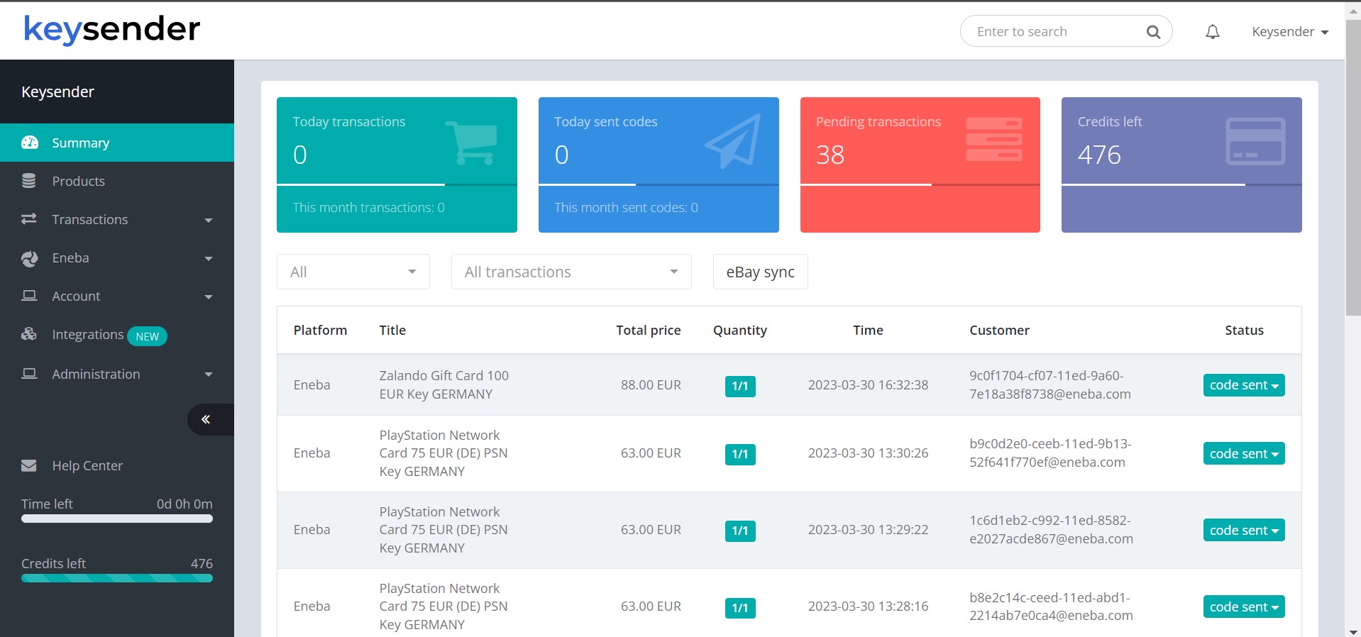Click the Integrations cubes icon
The width and height of the screenshot is (1361, 637).
[29, 334]
